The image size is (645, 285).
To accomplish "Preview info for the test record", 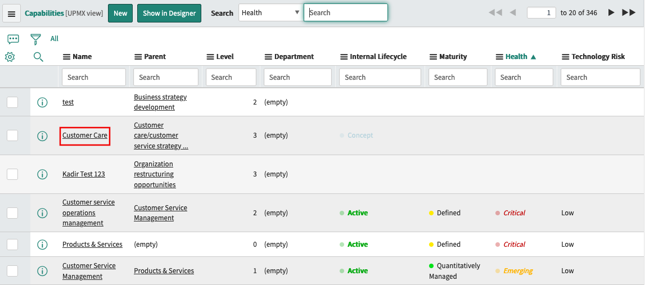I will click(x=42, y=102).
